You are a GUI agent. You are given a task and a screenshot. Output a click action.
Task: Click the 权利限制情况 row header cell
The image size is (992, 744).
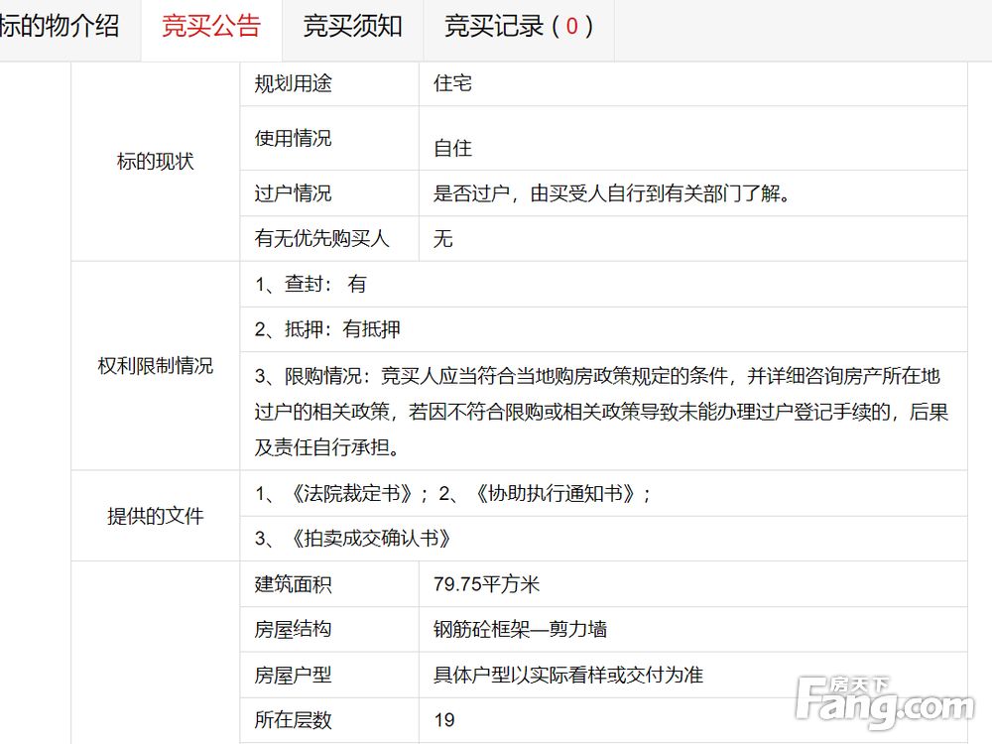click(x=155, y=366)
